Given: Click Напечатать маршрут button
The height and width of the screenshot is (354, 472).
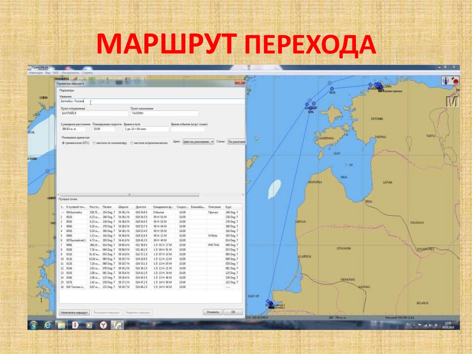Looking at the screenshot, I should [74, 312].
